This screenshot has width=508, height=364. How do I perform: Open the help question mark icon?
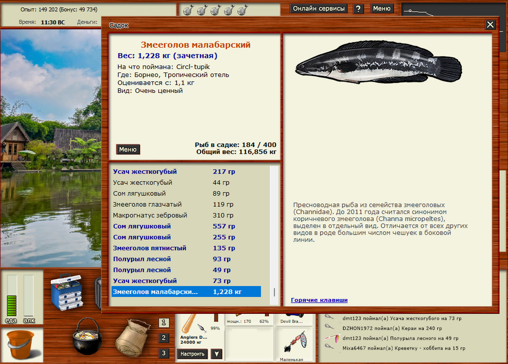(359, 9)
